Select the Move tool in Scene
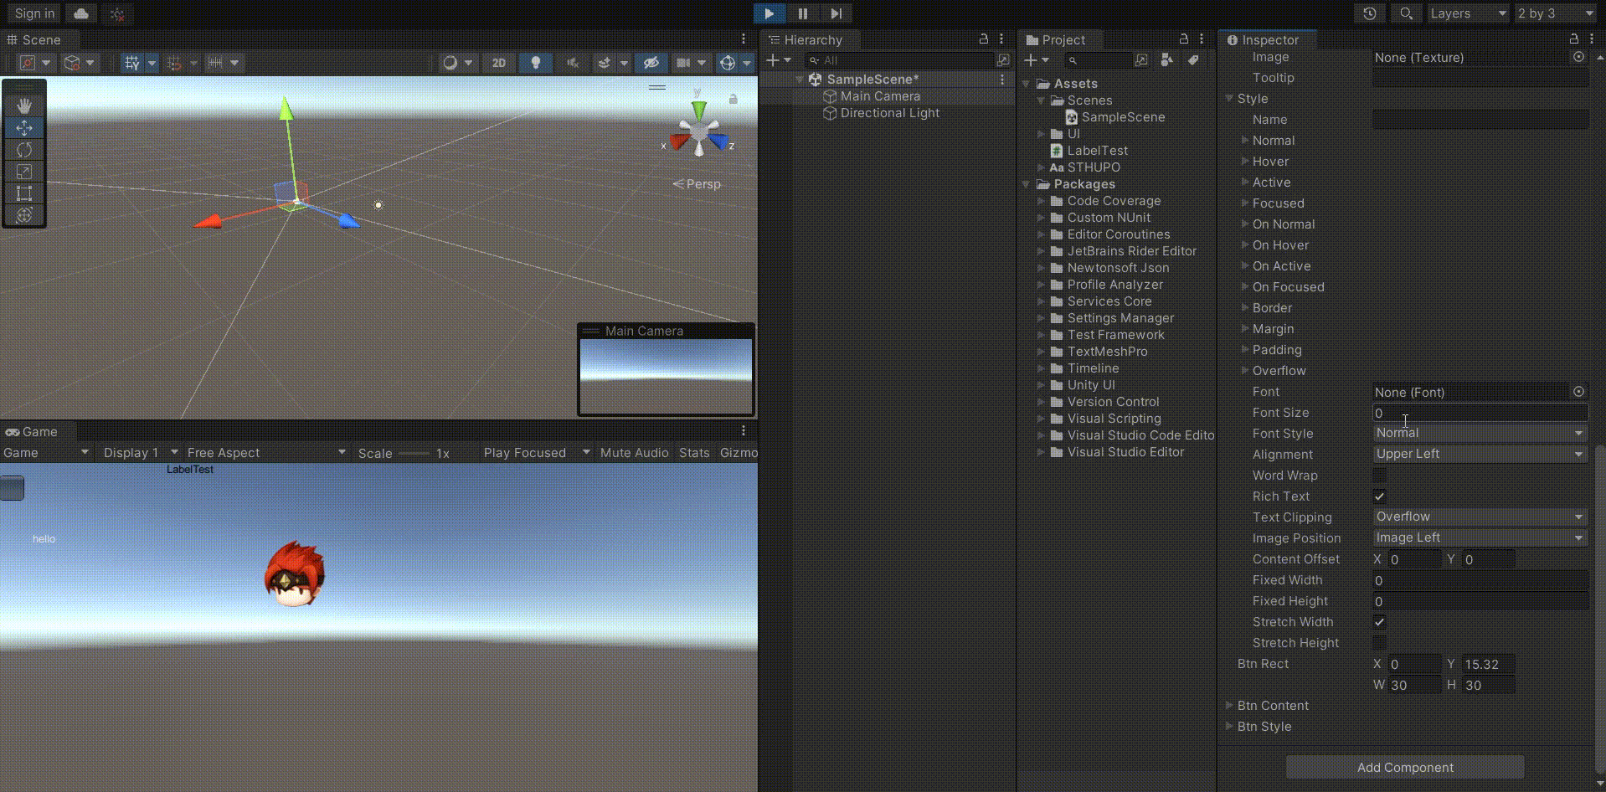The height and width of the screenshot is (792, 1606). click(x=24, y=127)
